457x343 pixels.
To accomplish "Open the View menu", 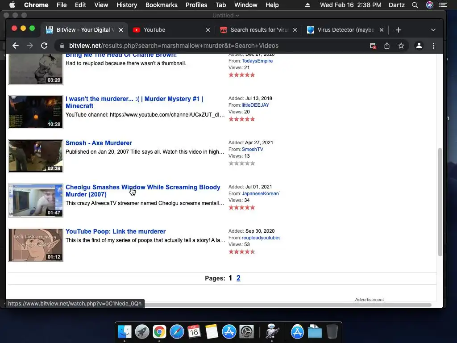I will [x=101, y=5].
